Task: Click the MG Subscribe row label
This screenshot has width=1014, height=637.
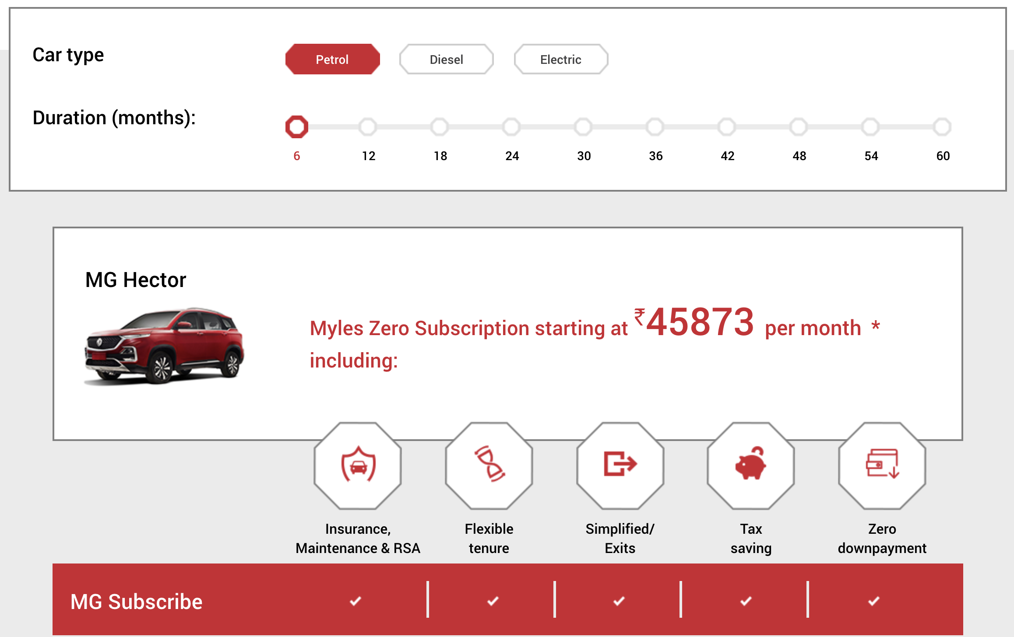Action: (137, 602)
